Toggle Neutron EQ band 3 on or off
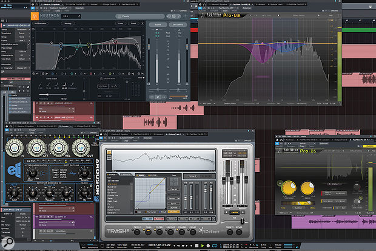Viewport: 376px width, 251px height. pyautogui.click(x=72, y=74)
